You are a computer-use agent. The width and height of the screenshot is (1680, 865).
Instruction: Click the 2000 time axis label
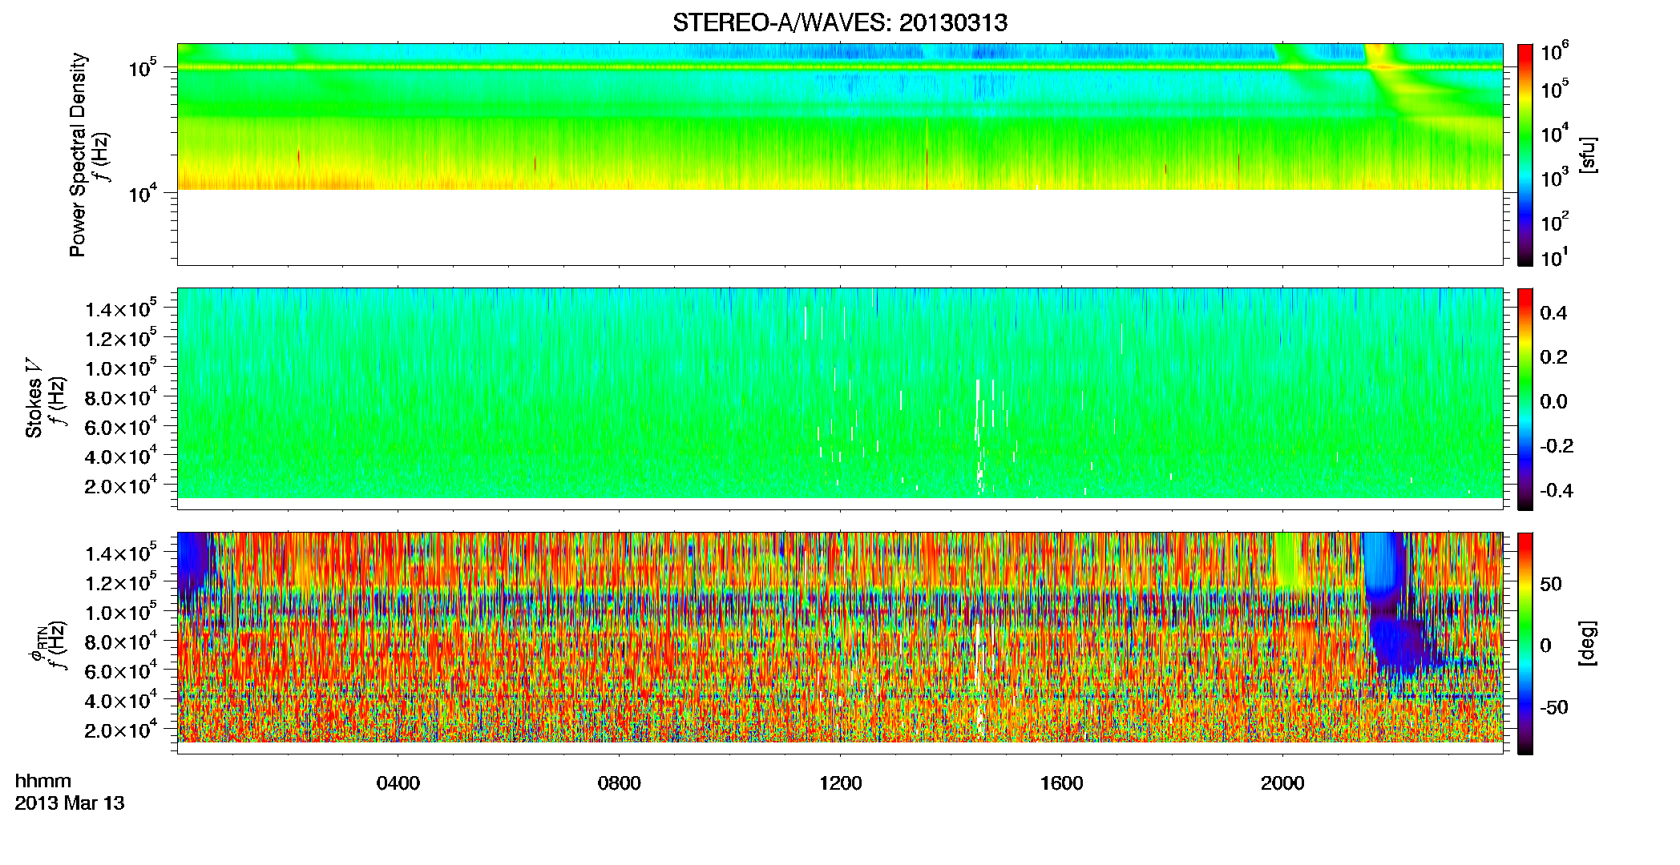1283,783
